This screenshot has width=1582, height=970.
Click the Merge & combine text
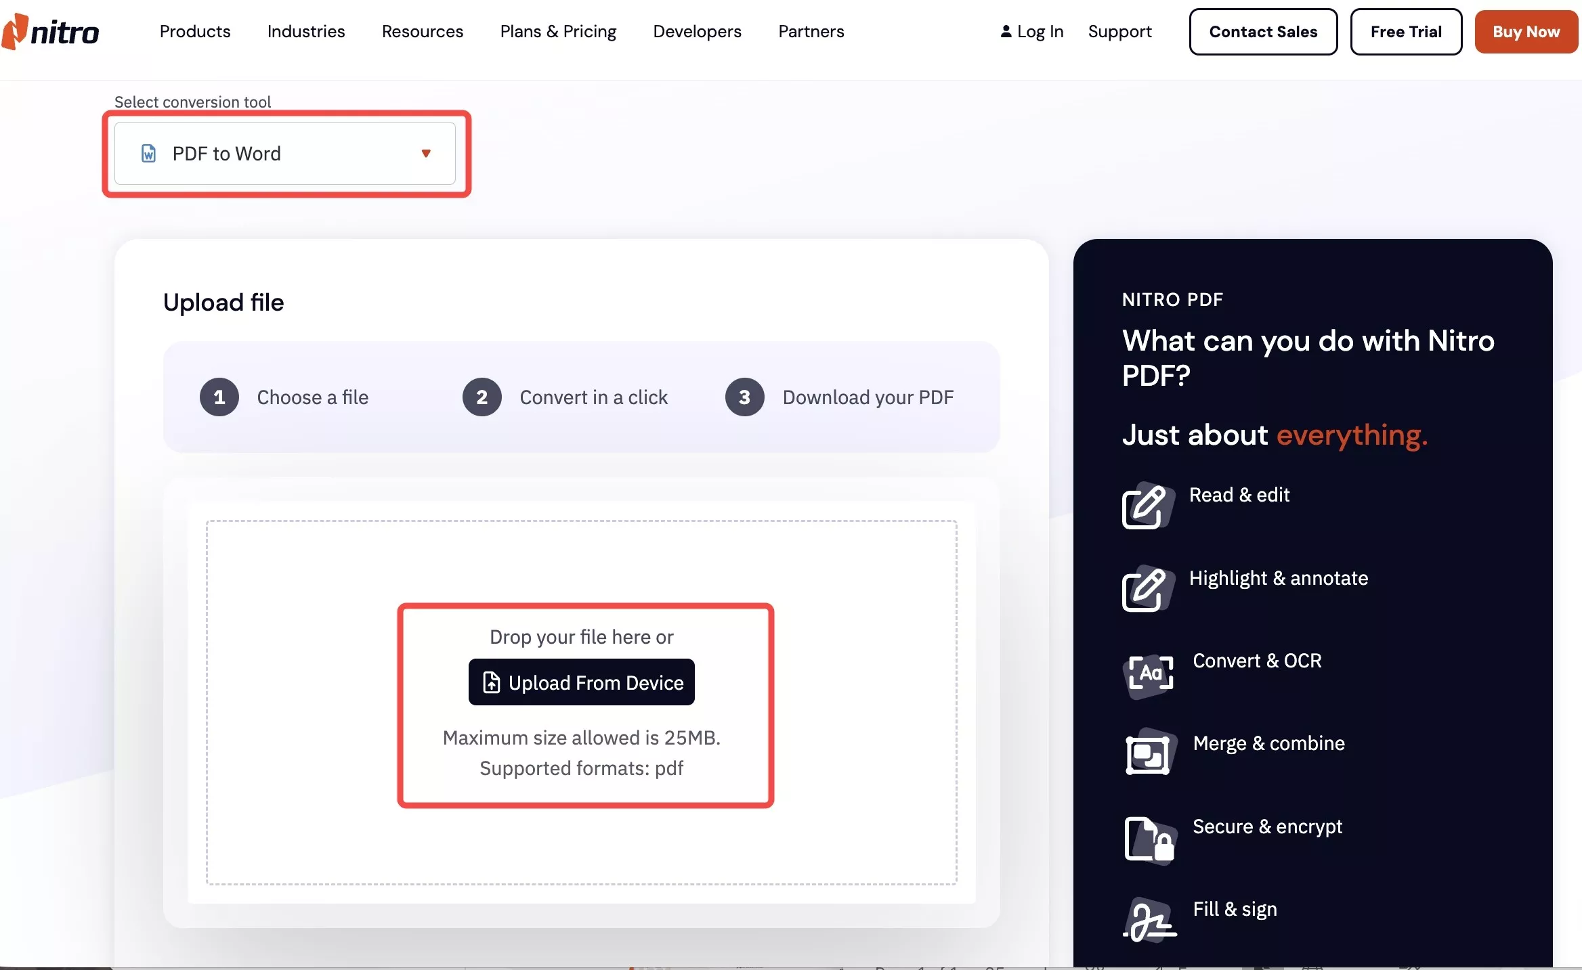pos(1269,743)
